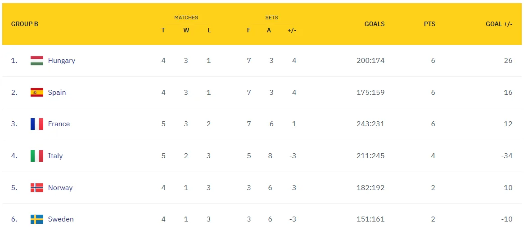Click the MATCHES column group header
This screenshot has height=235, width=524.
(186, 18)
